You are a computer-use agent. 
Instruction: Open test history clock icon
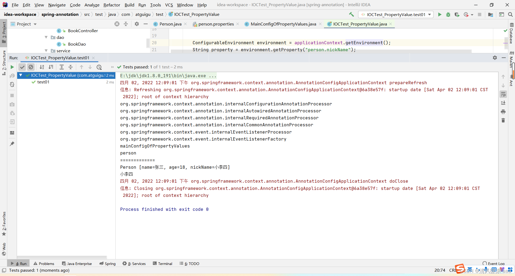(99, 67)
